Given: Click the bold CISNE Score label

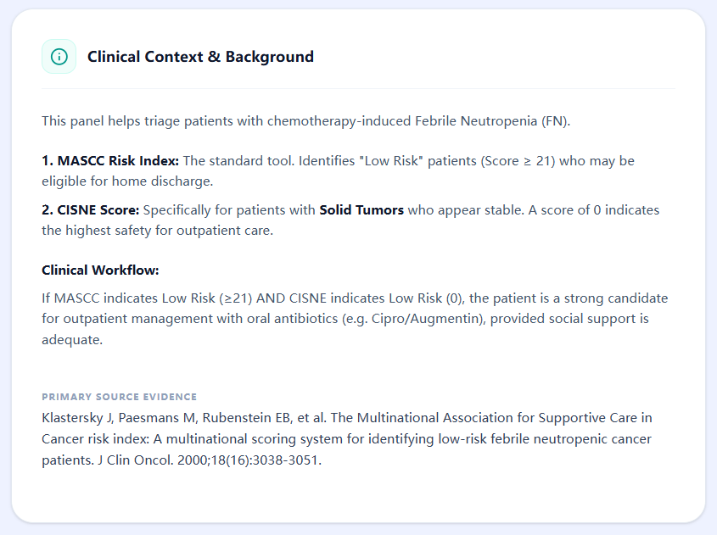Looking at the screenshot, I should coord(90,209).
